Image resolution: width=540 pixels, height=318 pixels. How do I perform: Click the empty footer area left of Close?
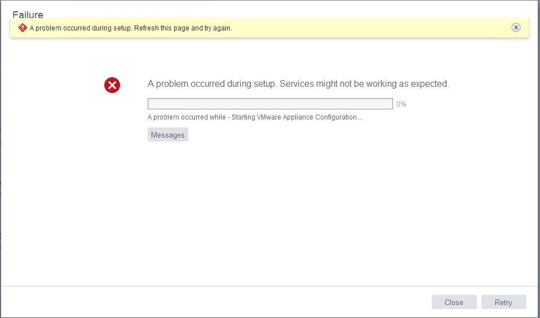pos(225,302)
